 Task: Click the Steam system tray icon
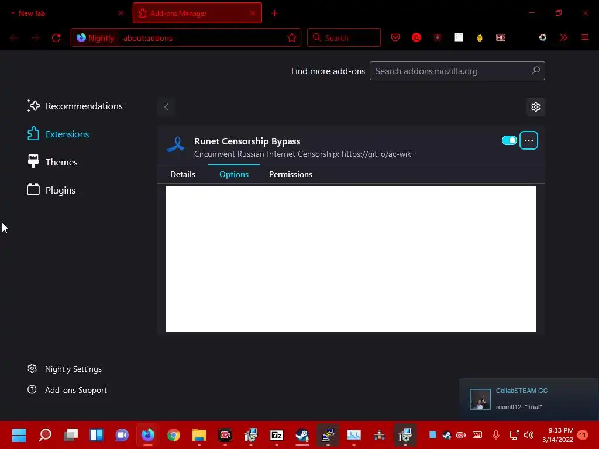[x=446, y=434]
